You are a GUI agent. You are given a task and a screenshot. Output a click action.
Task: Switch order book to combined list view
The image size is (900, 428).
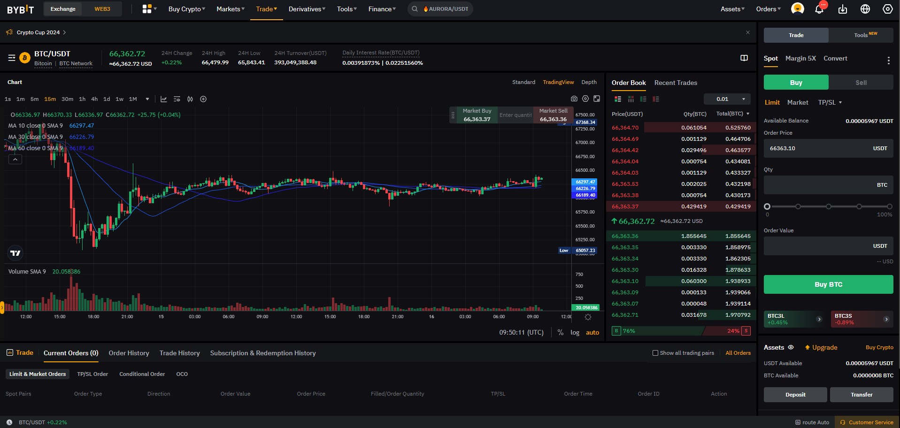point(617,99)
